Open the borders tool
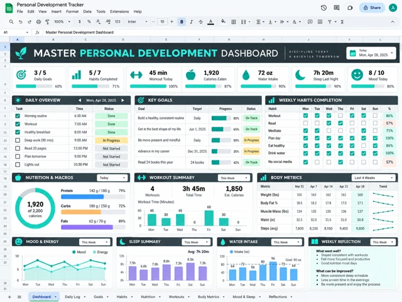The height and width of the screenshot is (302, 402). click(x=233, y=22)
